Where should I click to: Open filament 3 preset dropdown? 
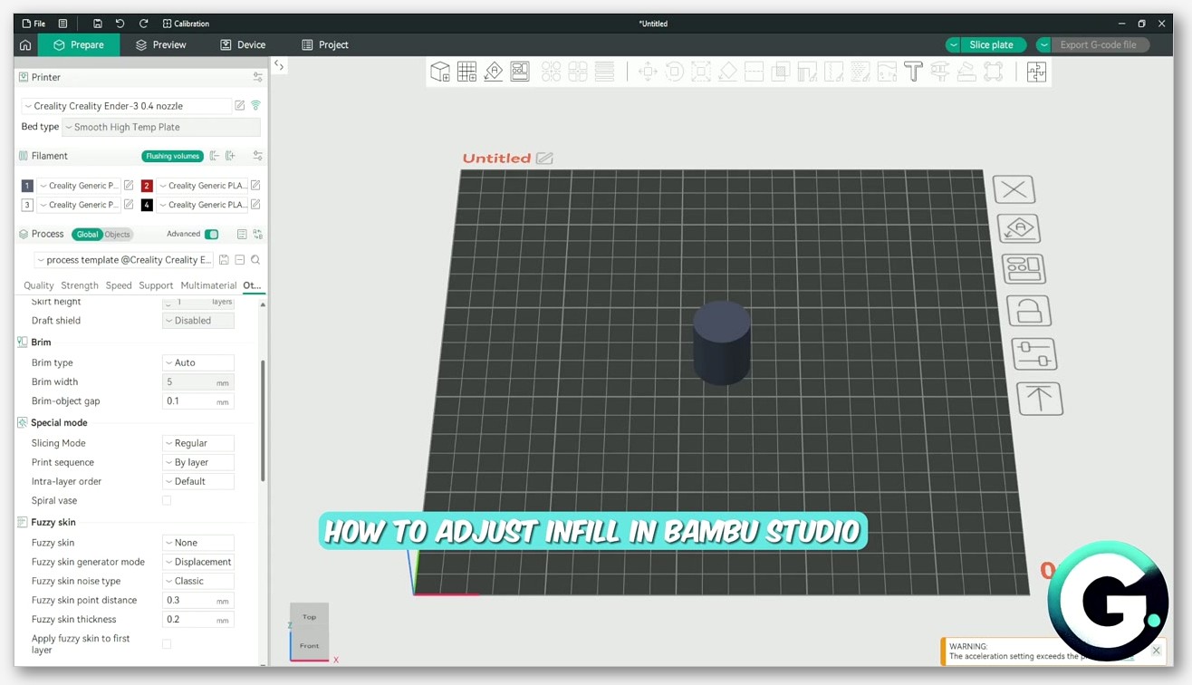click(79, 205)
